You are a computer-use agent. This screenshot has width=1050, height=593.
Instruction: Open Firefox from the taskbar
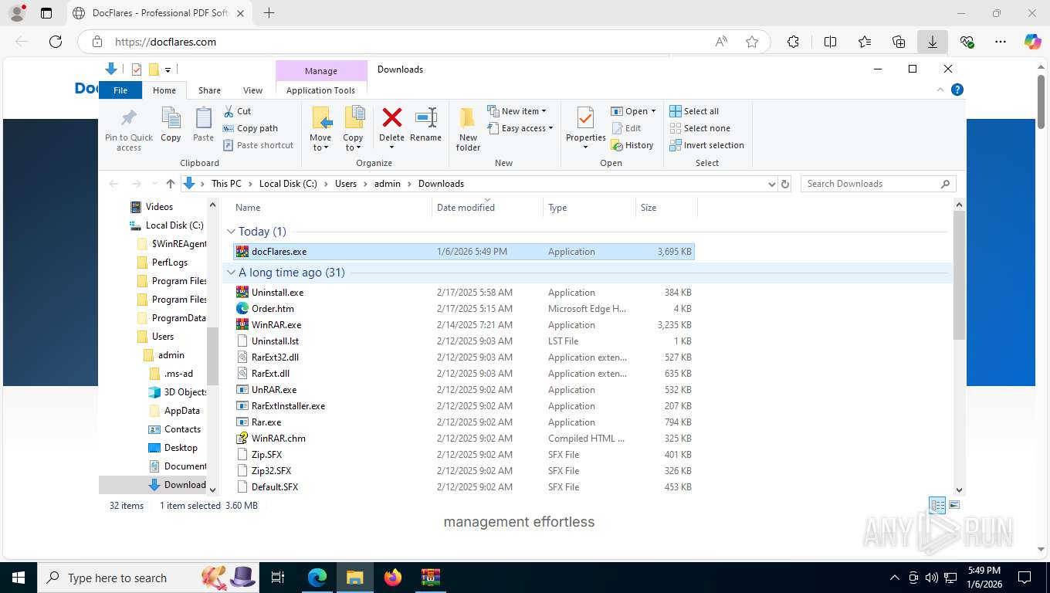pyautogui.click(x=392, y=577)
